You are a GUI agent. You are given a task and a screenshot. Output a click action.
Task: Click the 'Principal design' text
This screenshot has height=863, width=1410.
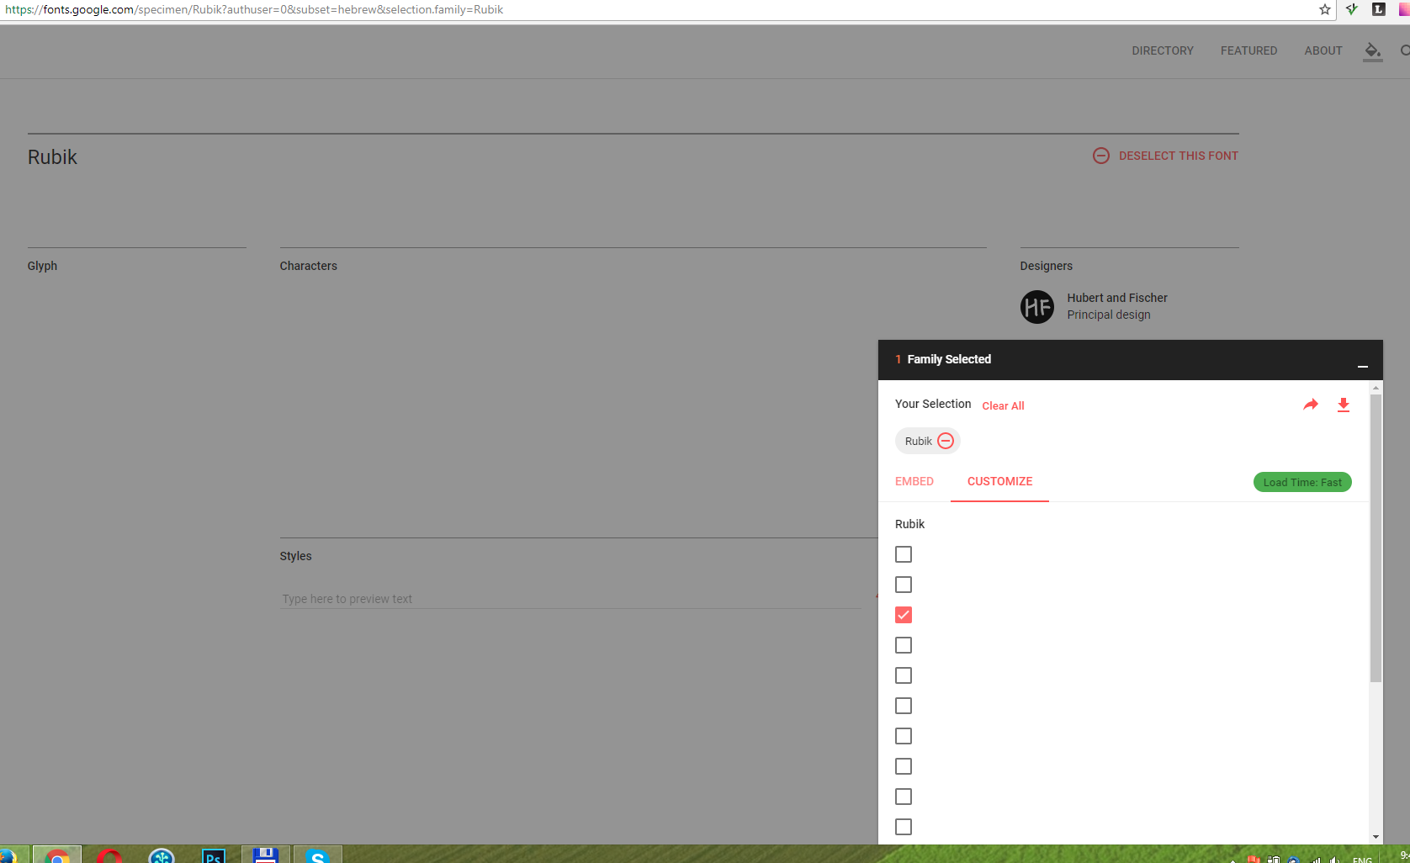click(x=1109, y=315)
